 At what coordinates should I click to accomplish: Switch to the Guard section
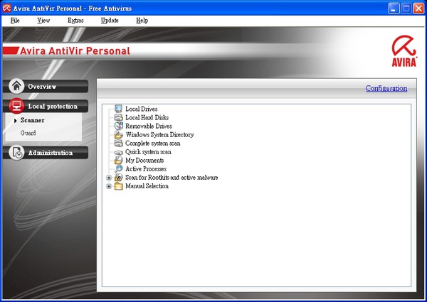[x=28, y=133]
